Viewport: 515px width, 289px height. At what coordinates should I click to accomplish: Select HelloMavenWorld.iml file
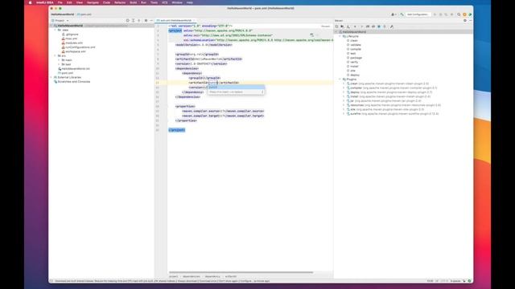pyautogui.click(x=74, y=69)
